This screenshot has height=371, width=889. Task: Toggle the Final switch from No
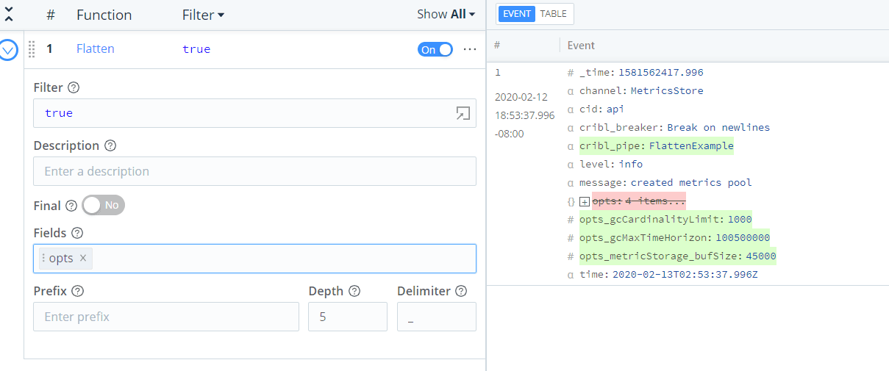click(103, 206)
